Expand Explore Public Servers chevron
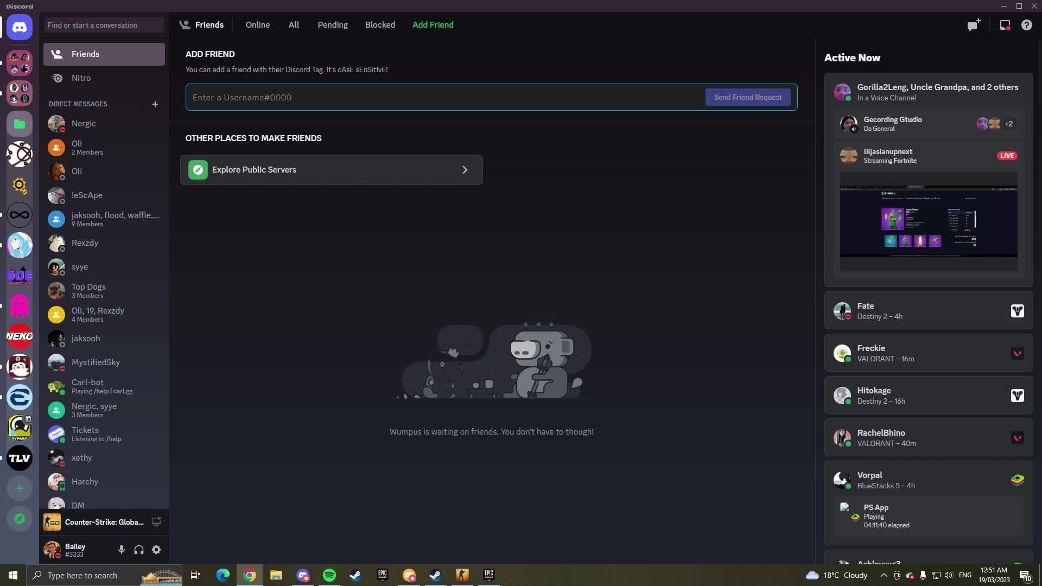Image resolution: width=1042 pixels, height=586 pixels. (x=465, y=170)
